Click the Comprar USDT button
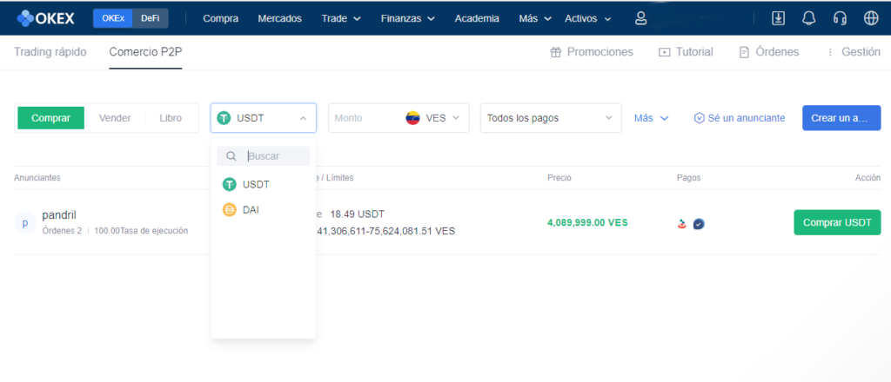 pyautogui.click(x=837, y=223)
